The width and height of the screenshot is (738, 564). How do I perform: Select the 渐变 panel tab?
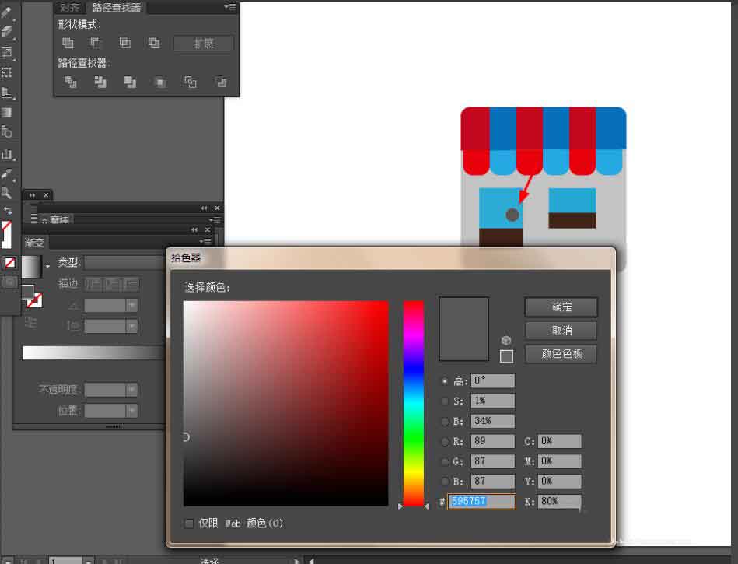34,243
